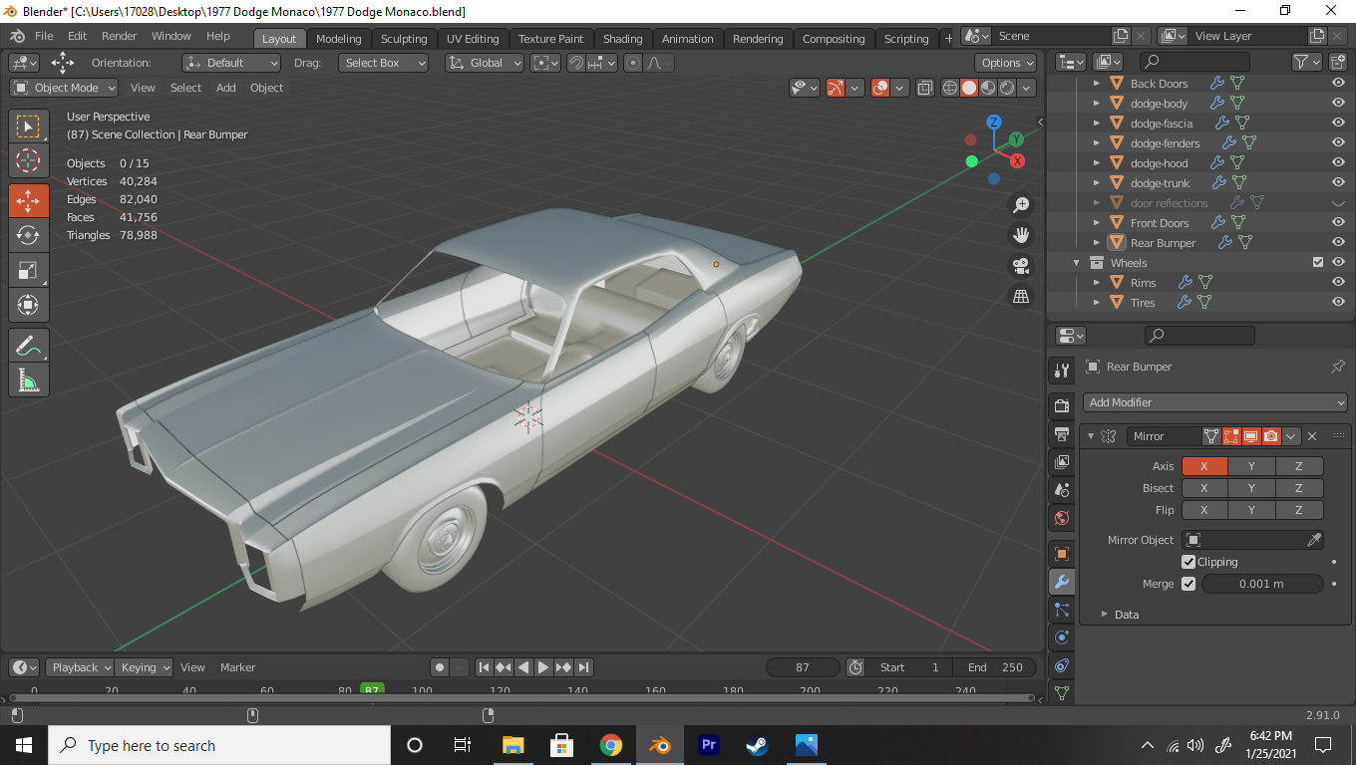Click the Options button in the header
This screenshot has width=1356, height=765.
(x=1006, y=63)
